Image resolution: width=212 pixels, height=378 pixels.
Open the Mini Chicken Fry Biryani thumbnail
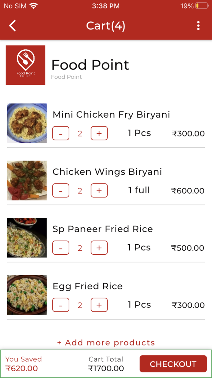click(27, 123)
